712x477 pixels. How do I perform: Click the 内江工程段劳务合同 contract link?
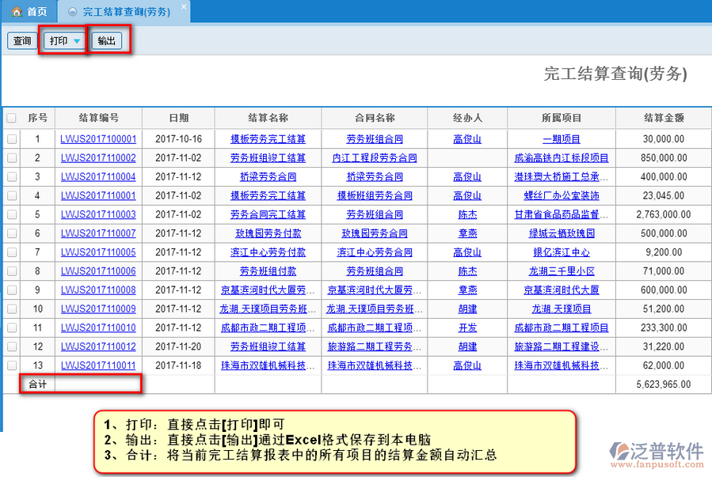(x=375, y=157)
